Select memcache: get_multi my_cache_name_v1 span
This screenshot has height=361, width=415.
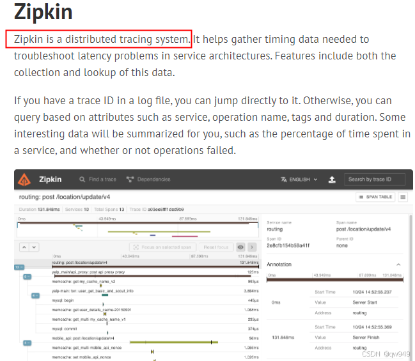coord(155,321)
